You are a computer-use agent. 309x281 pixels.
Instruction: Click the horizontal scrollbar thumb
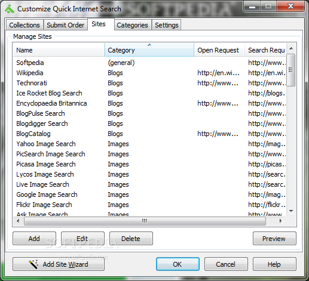(x=145, y=221)
